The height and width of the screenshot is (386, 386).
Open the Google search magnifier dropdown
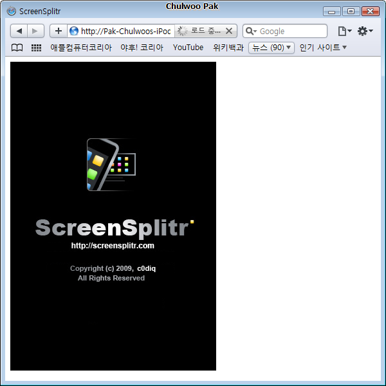coord(252,31)
